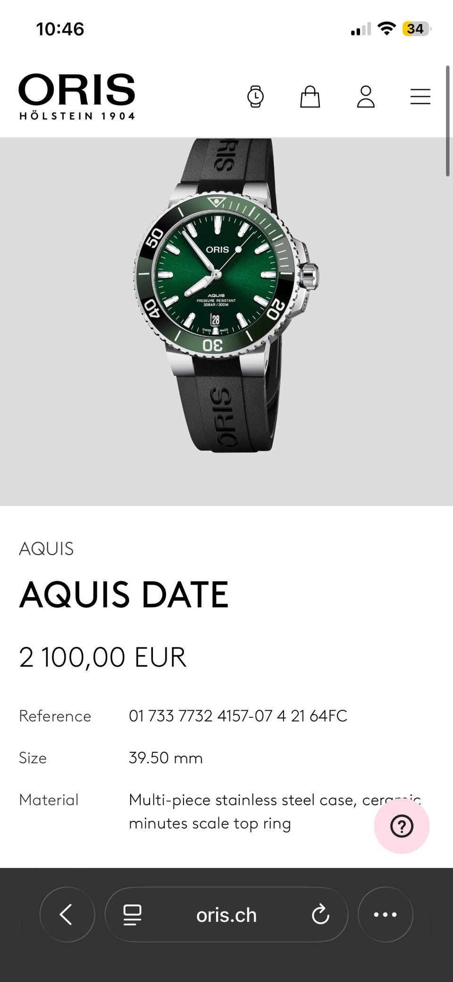Open the shopping bag icon
Viewport: 453px width, 982px height.
pos(310,96)
